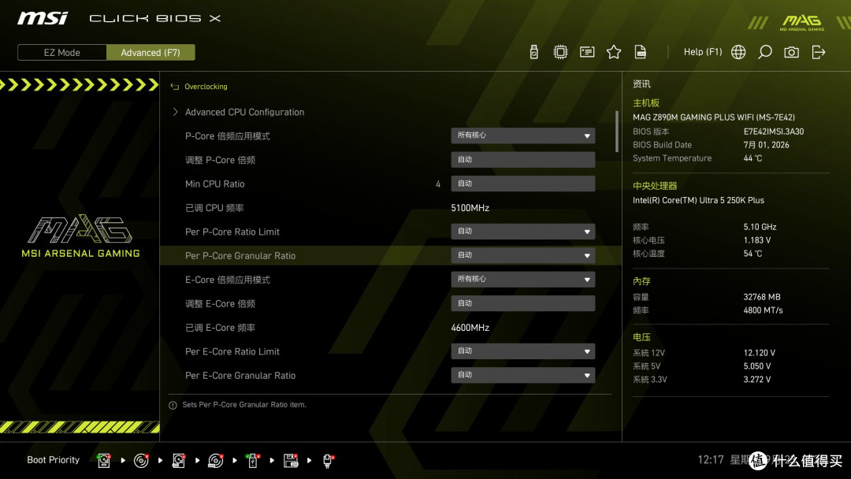This screenshot has height=479, width=851.
Task: Click the 3.272 V system voltage reading
Action: click(x=757, y=379)
